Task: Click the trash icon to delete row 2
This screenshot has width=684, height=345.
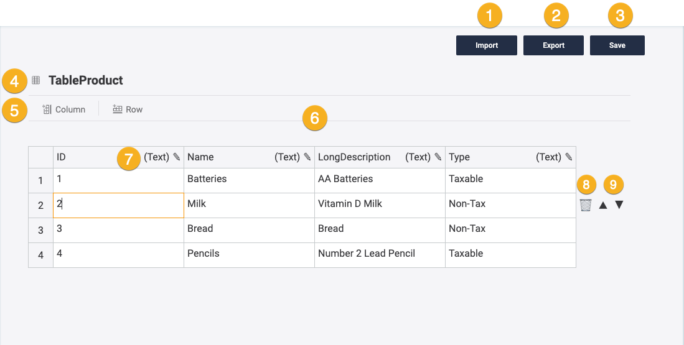Action: click(585, 205)
